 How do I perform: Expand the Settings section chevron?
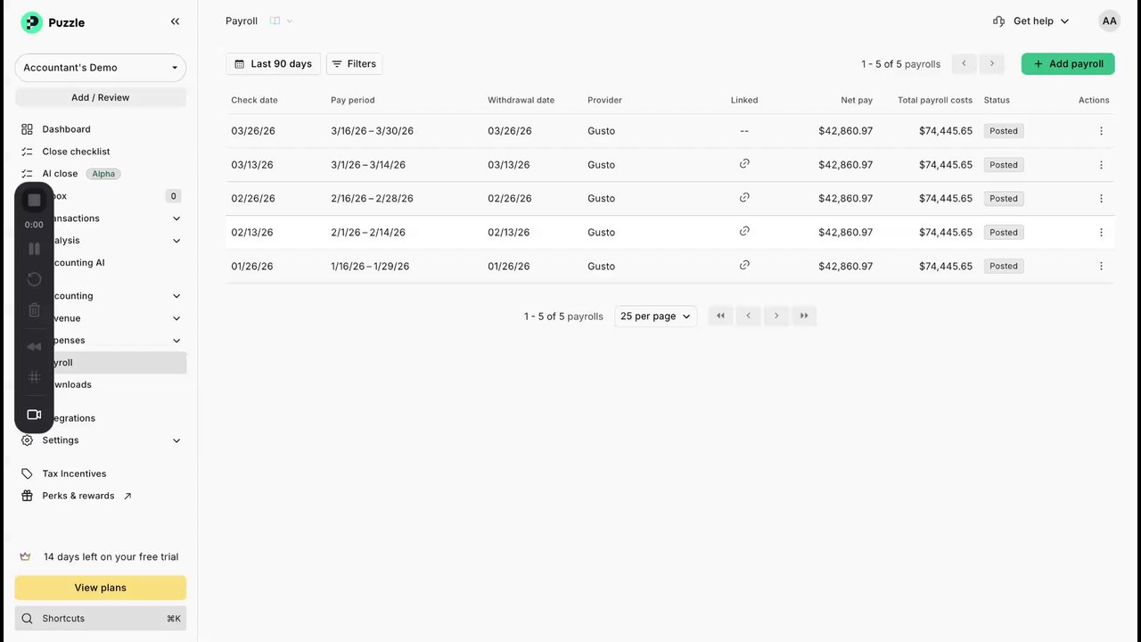176,440
